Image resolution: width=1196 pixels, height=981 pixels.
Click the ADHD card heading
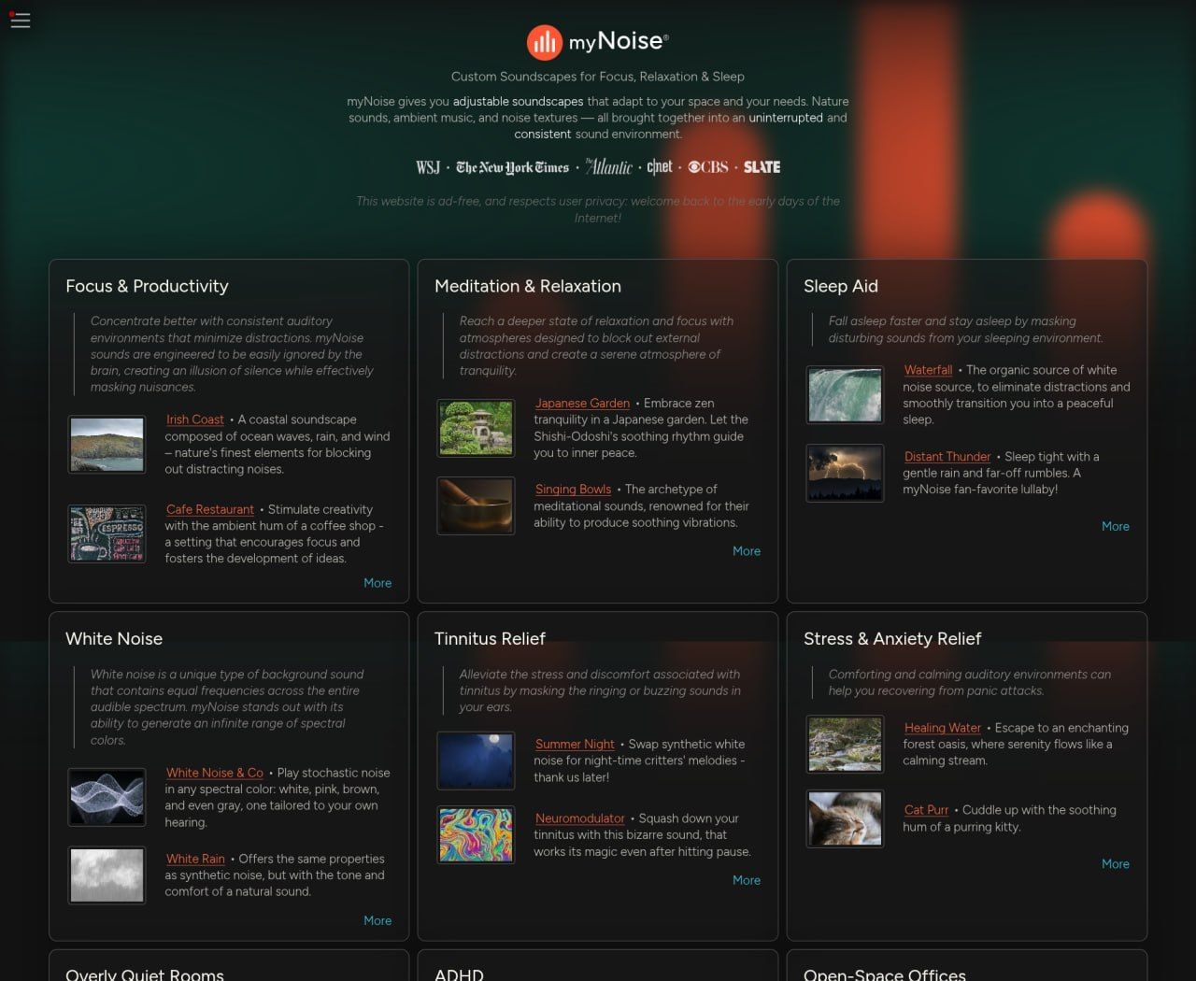click(x=459, y=974)
